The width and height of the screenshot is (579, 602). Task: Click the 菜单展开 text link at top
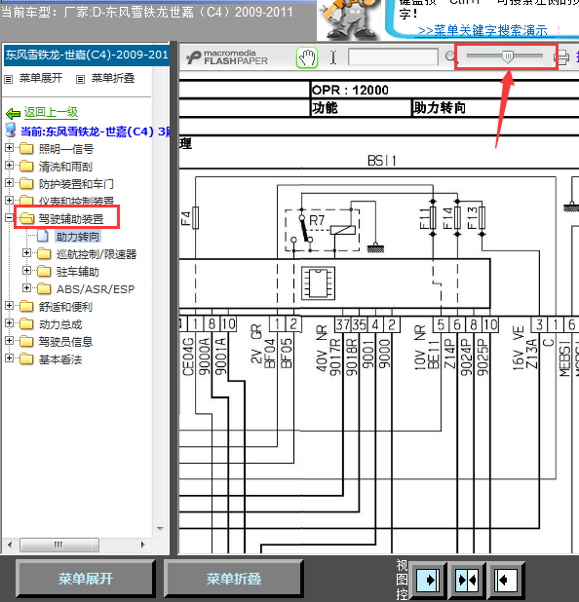[41, 78]
